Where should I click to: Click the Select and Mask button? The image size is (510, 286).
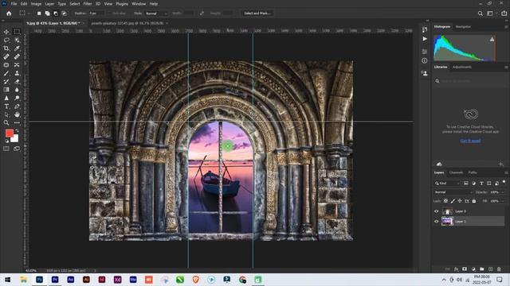coord(257,14)
